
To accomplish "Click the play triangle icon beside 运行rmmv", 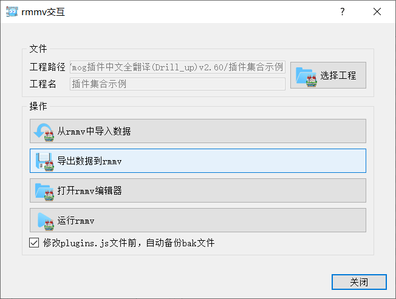I will point(44,220).
